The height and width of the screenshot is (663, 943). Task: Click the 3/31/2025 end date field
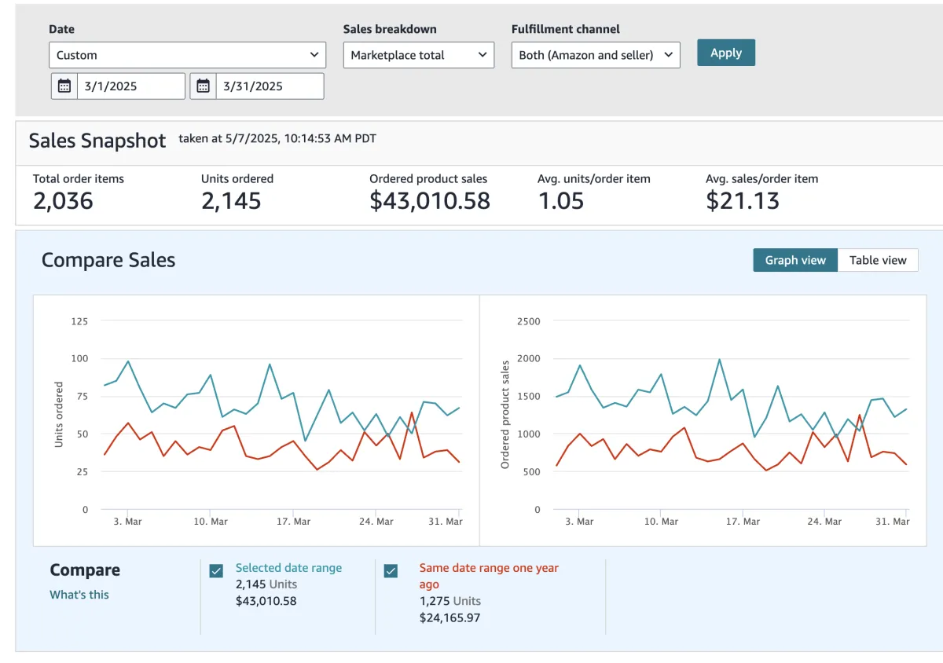coord(270,86)
